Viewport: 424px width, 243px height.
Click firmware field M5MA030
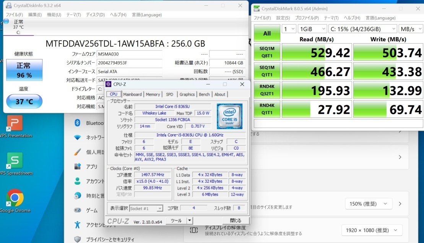pyautogui.click(x=129, y=54)
